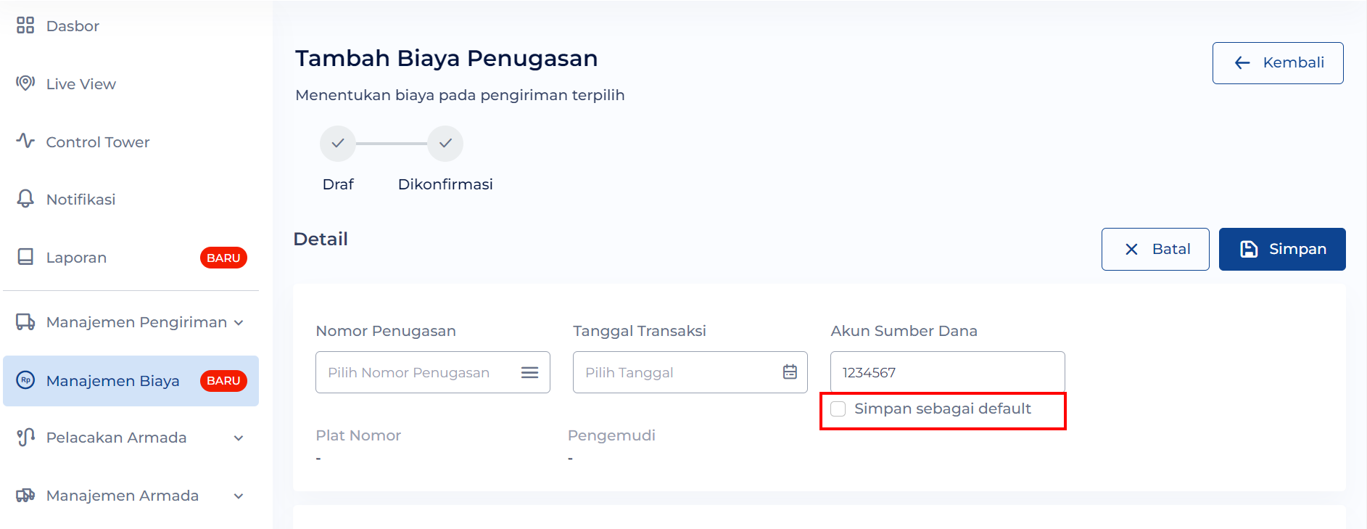Click the Laporan book icon
This screenshot has width=1367, height=529.
click(x=25, y=257)
